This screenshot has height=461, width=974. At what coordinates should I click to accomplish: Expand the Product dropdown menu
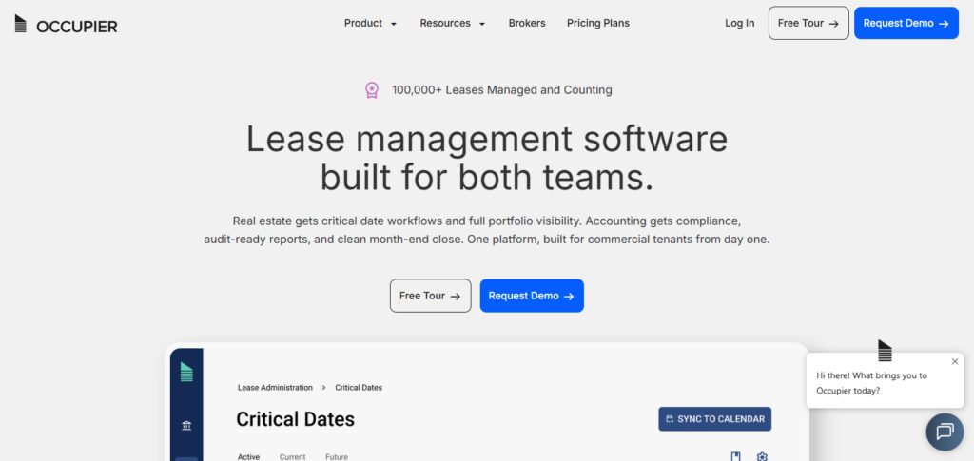click(x=370, y=23)
